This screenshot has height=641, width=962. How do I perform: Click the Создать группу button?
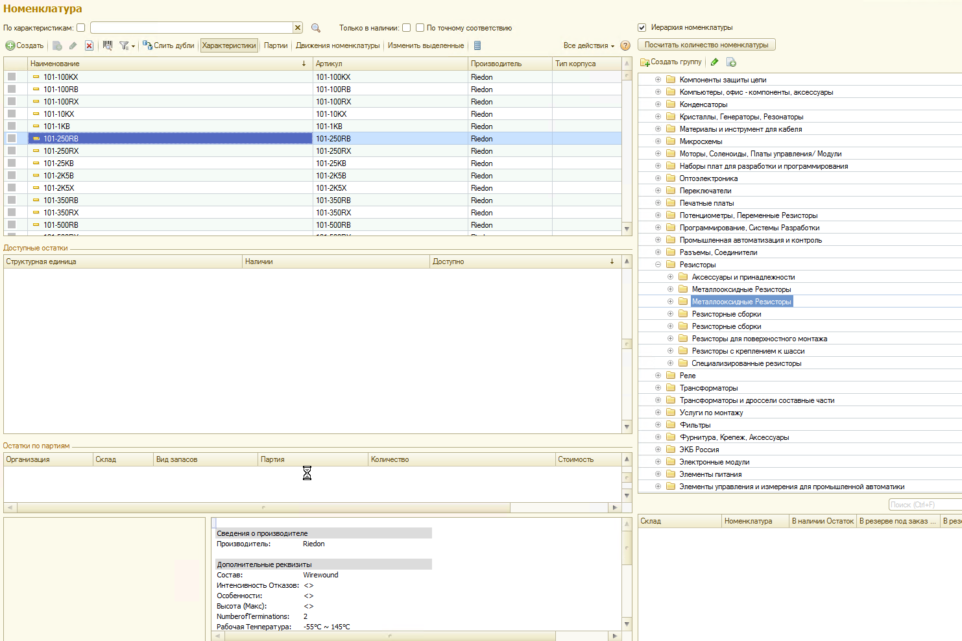pyautogui.click(x=671, y=62)
